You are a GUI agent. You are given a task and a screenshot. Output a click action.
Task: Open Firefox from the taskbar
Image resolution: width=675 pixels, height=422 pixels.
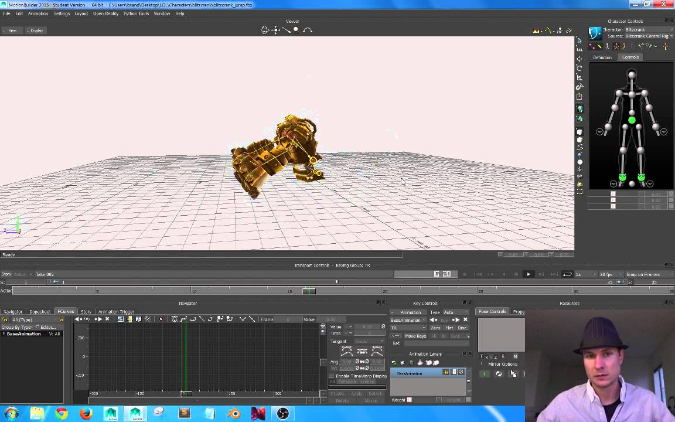click(x=86, y=413)
